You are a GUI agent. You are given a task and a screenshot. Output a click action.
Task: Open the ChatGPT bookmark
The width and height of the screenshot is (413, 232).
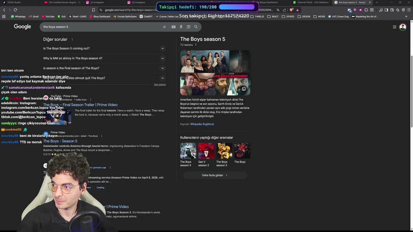[146, 16]
